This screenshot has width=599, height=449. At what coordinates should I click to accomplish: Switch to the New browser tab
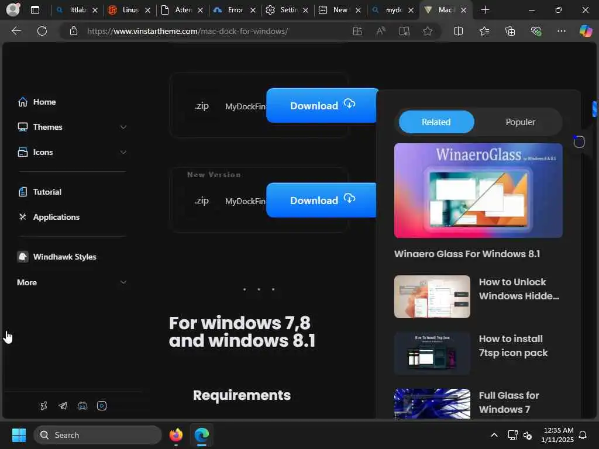click(x=340, y=10)
